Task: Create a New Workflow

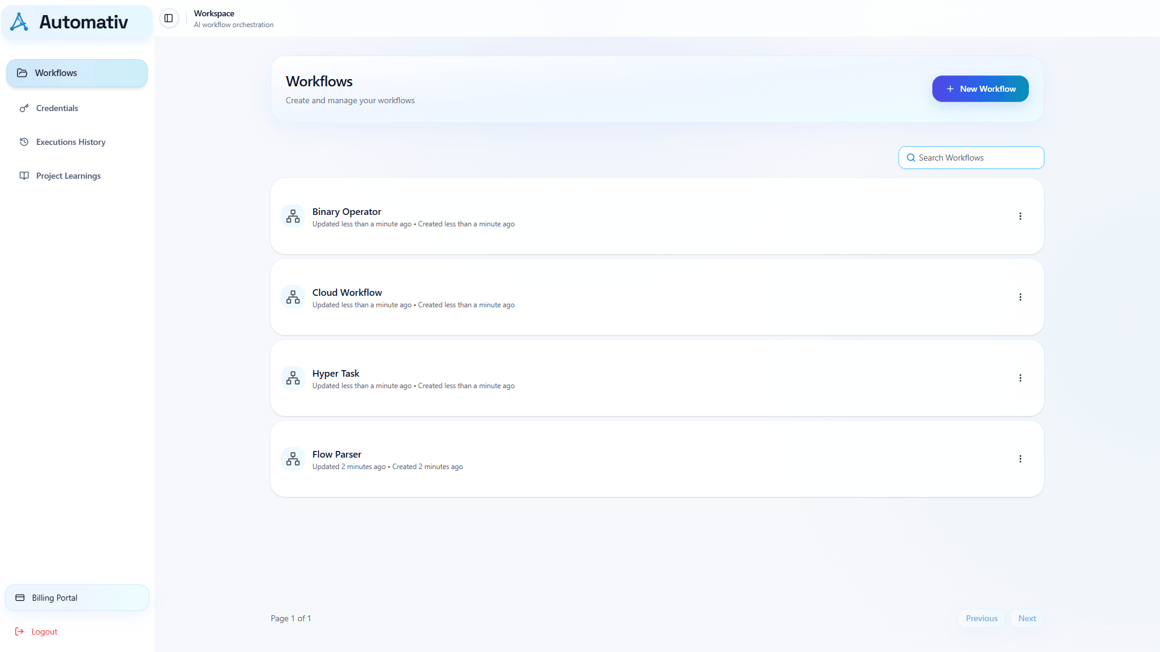Action: [x=980, y=89]
